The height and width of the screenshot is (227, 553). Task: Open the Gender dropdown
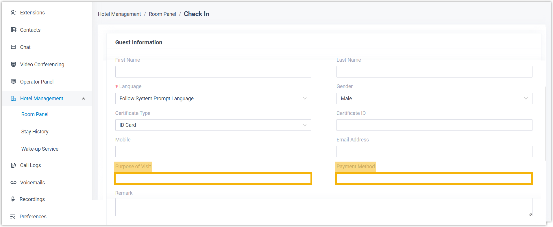(434, 99)
